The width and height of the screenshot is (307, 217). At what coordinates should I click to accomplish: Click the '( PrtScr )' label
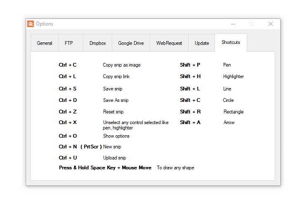[91, 147]
